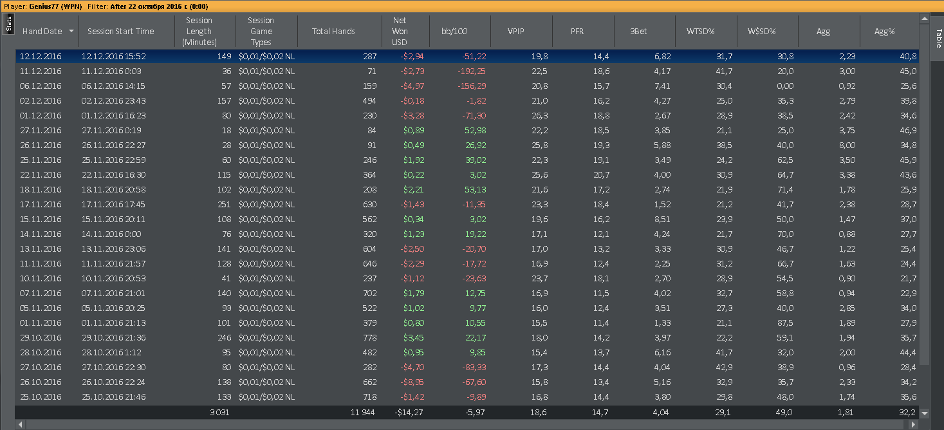Sort by the 3Bet column header
This screenshot has width=944, height=430.
point(644,31)
